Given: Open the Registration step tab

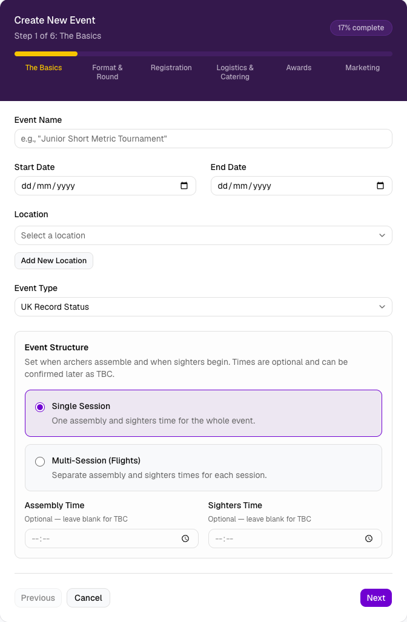Looking at the screenshot, I should coord(171,68).
